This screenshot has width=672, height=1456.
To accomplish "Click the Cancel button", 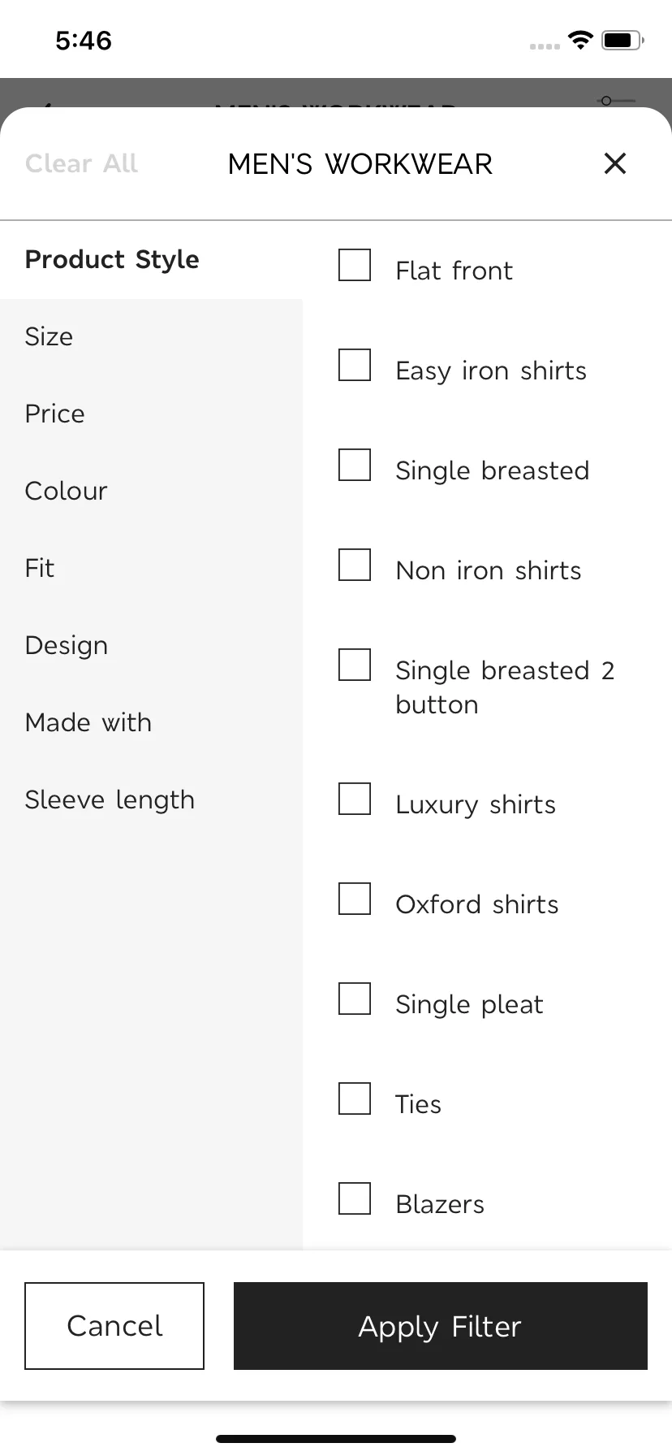I will click(114, 1326).
